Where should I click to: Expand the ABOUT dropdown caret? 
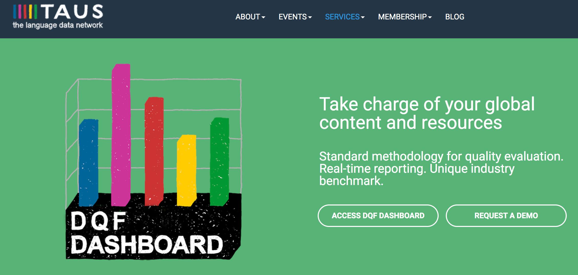[x=263, y=17]
